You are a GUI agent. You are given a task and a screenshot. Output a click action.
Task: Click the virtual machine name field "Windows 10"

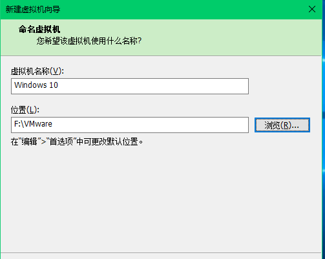coord(130,86)
